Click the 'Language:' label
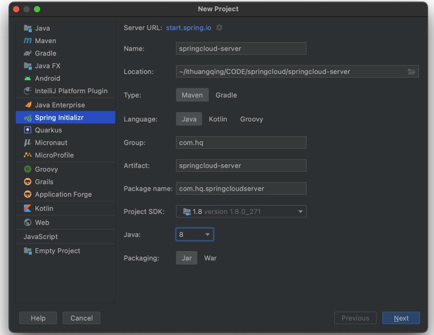Viewport: 434px width, 335px height. click(140, 119)
